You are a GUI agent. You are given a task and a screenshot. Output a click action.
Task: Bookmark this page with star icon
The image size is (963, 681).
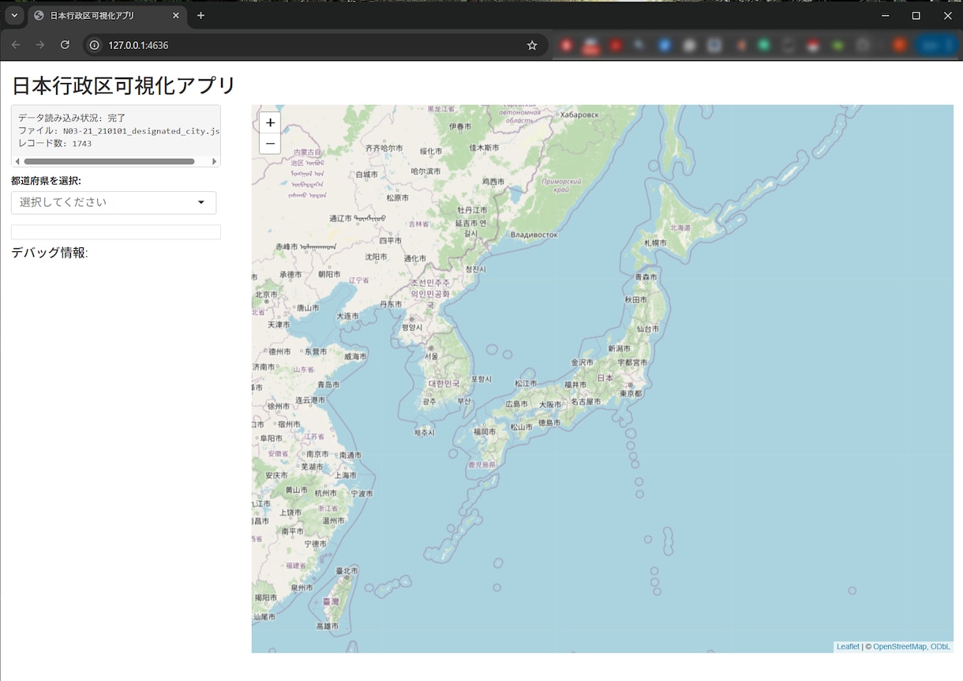532,46
